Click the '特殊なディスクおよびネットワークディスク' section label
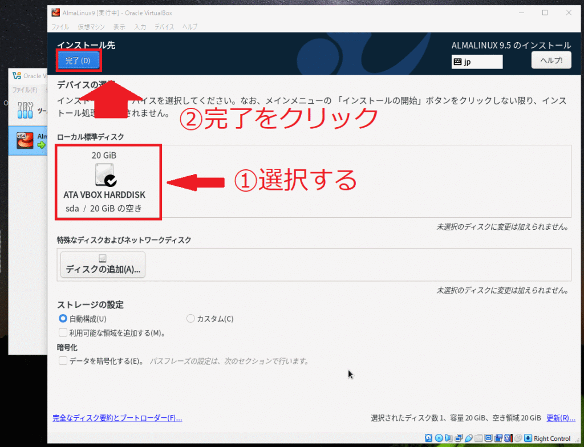Screen dimensions: 584x447 coord(124,240)
